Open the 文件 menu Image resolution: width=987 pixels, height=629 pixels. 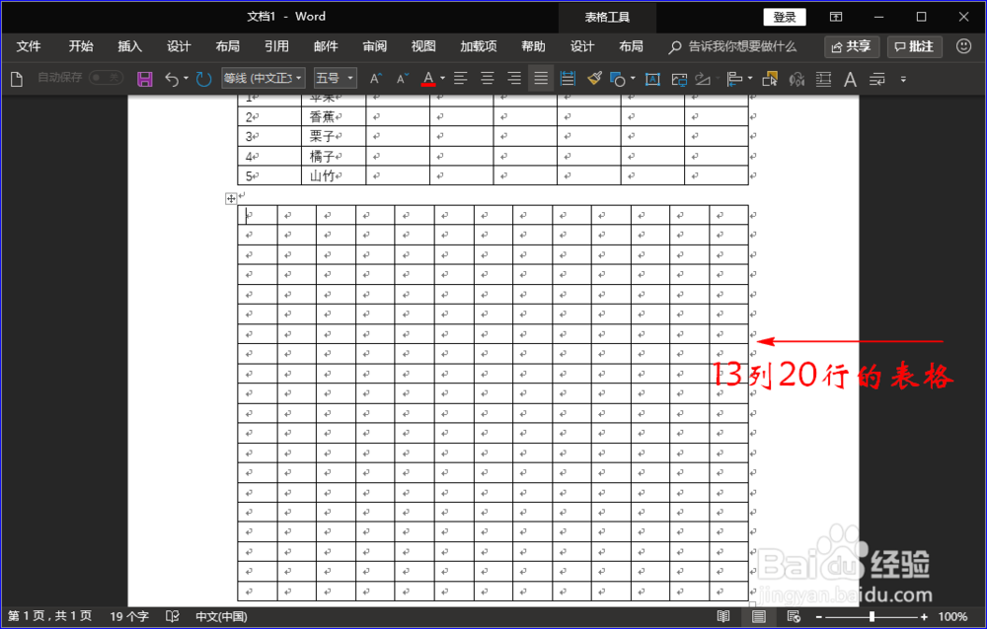click(29, 46)
